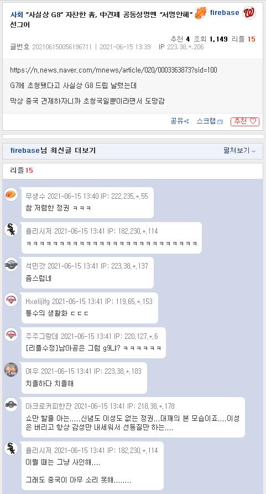Expand 펼쳐보기 to show latest posts
The height and width of the screenshot is (494, 266).
pyautogui.click(x=239, y=151)
